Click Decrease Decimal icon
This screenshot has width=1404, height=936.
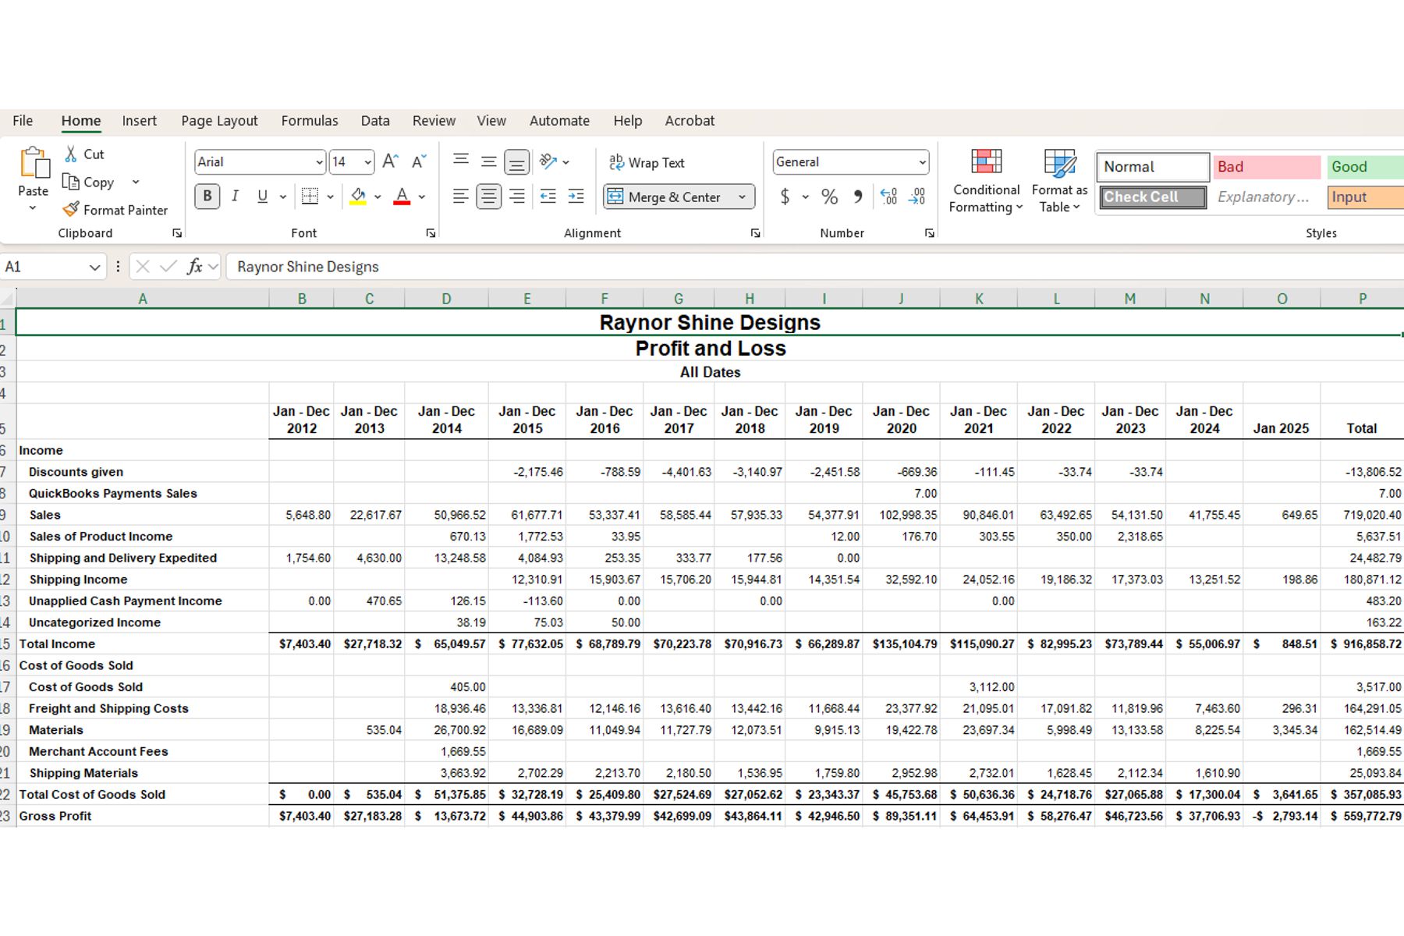pos(916,197)
